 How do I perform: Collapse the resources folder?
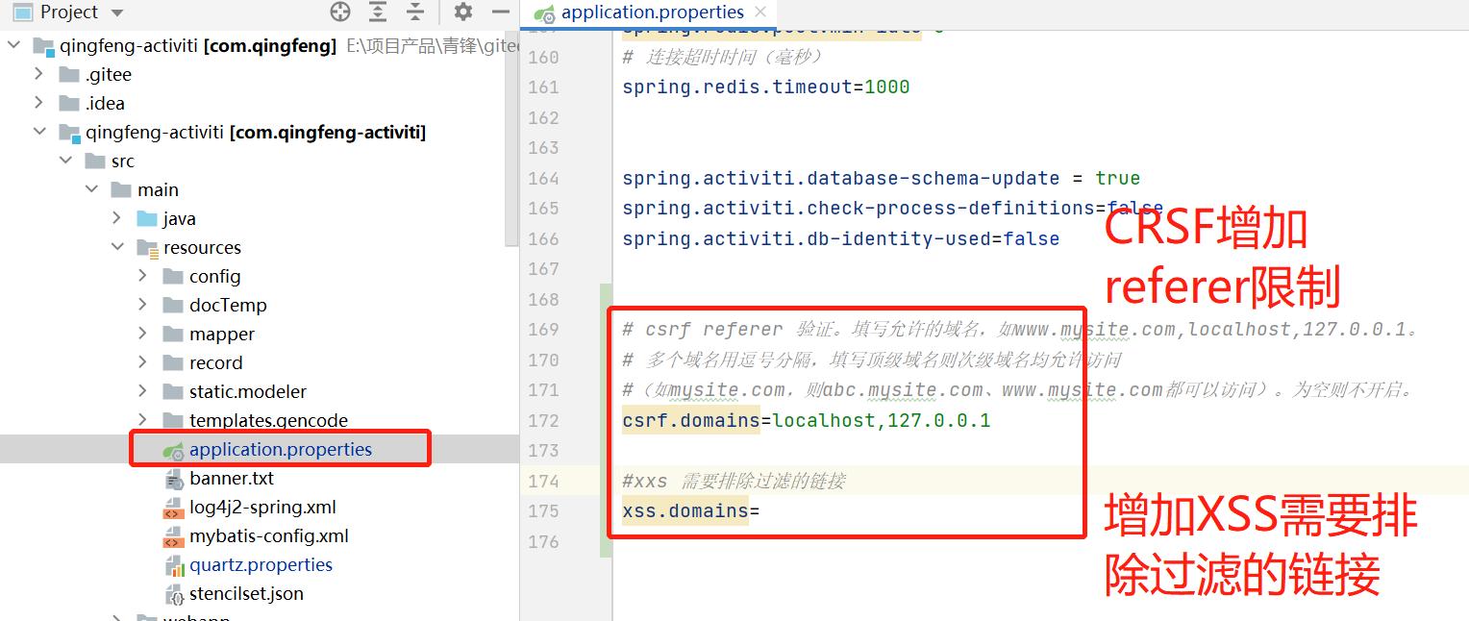(x=115, y=247)
